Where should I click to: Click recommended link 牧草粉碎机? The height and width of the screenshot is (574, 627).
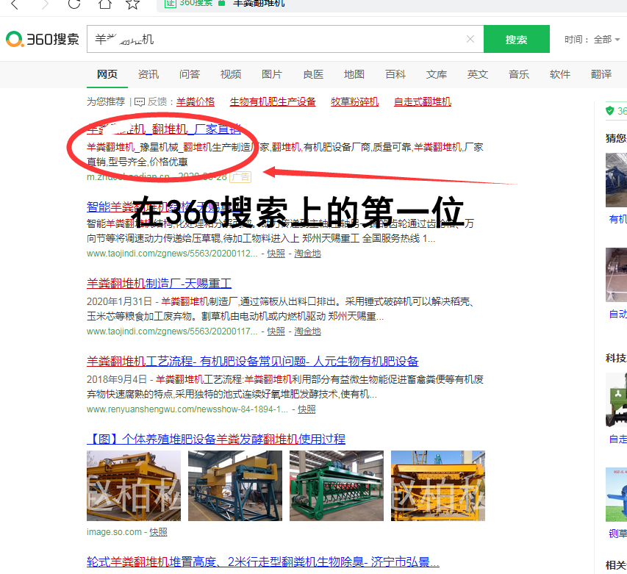tap(355, 102)
